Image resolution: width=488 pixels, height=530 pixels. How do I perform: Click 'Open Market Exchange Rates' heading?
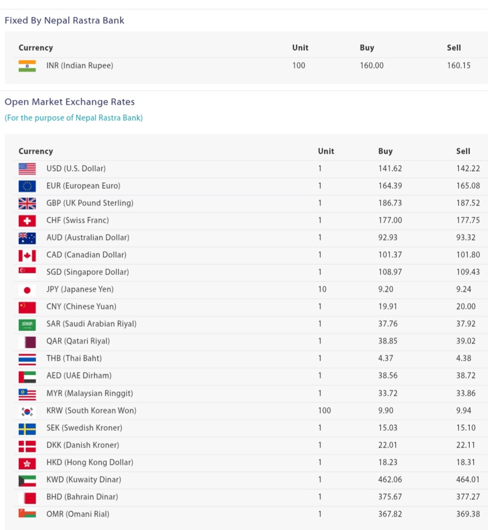point(69,102)
